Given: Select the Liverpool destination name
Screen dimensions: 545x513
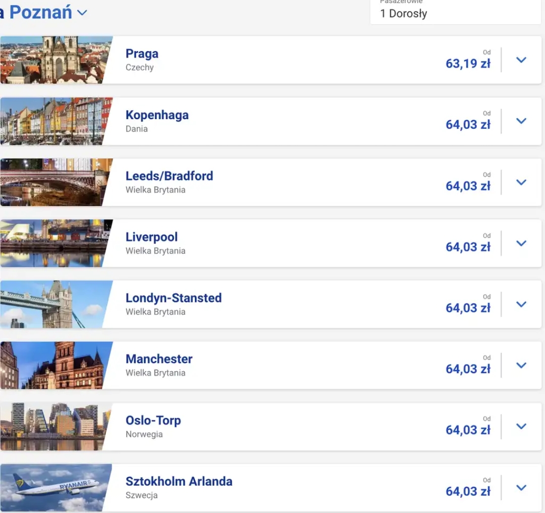Looking at the screenshot, I should 151,237.
